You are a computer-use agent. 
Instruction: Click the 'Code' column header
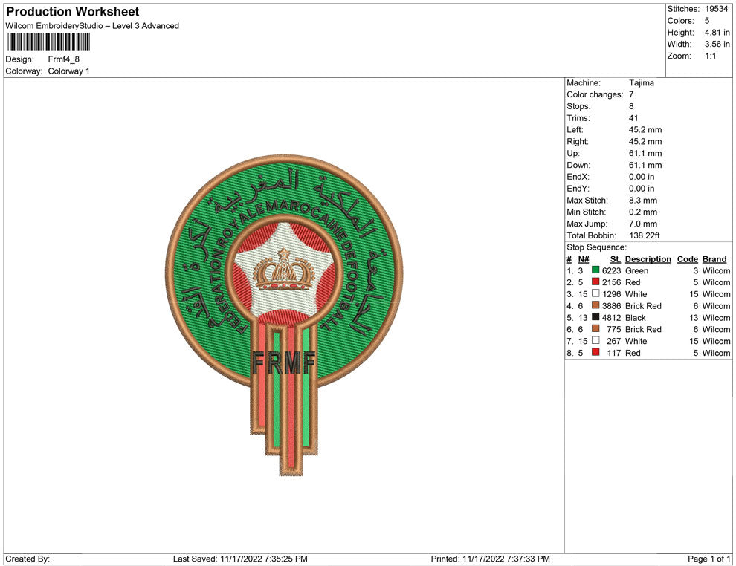tap(687, 259)
